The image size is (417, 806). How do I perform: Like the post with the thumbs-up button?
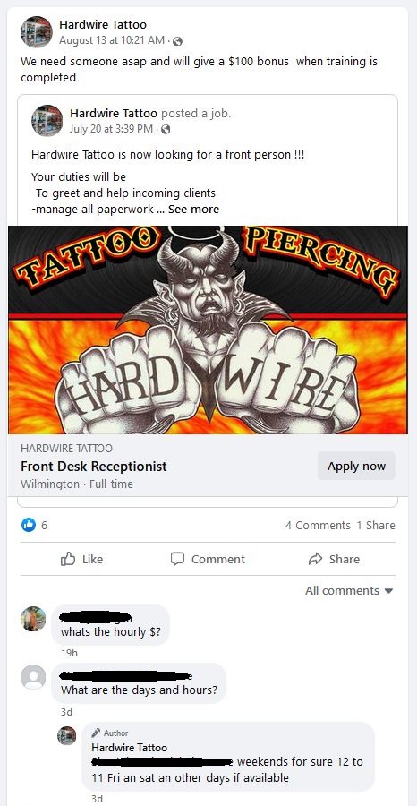click(81, 559)
